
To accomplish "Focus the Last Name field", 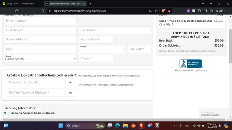I will tap(115, 30).
